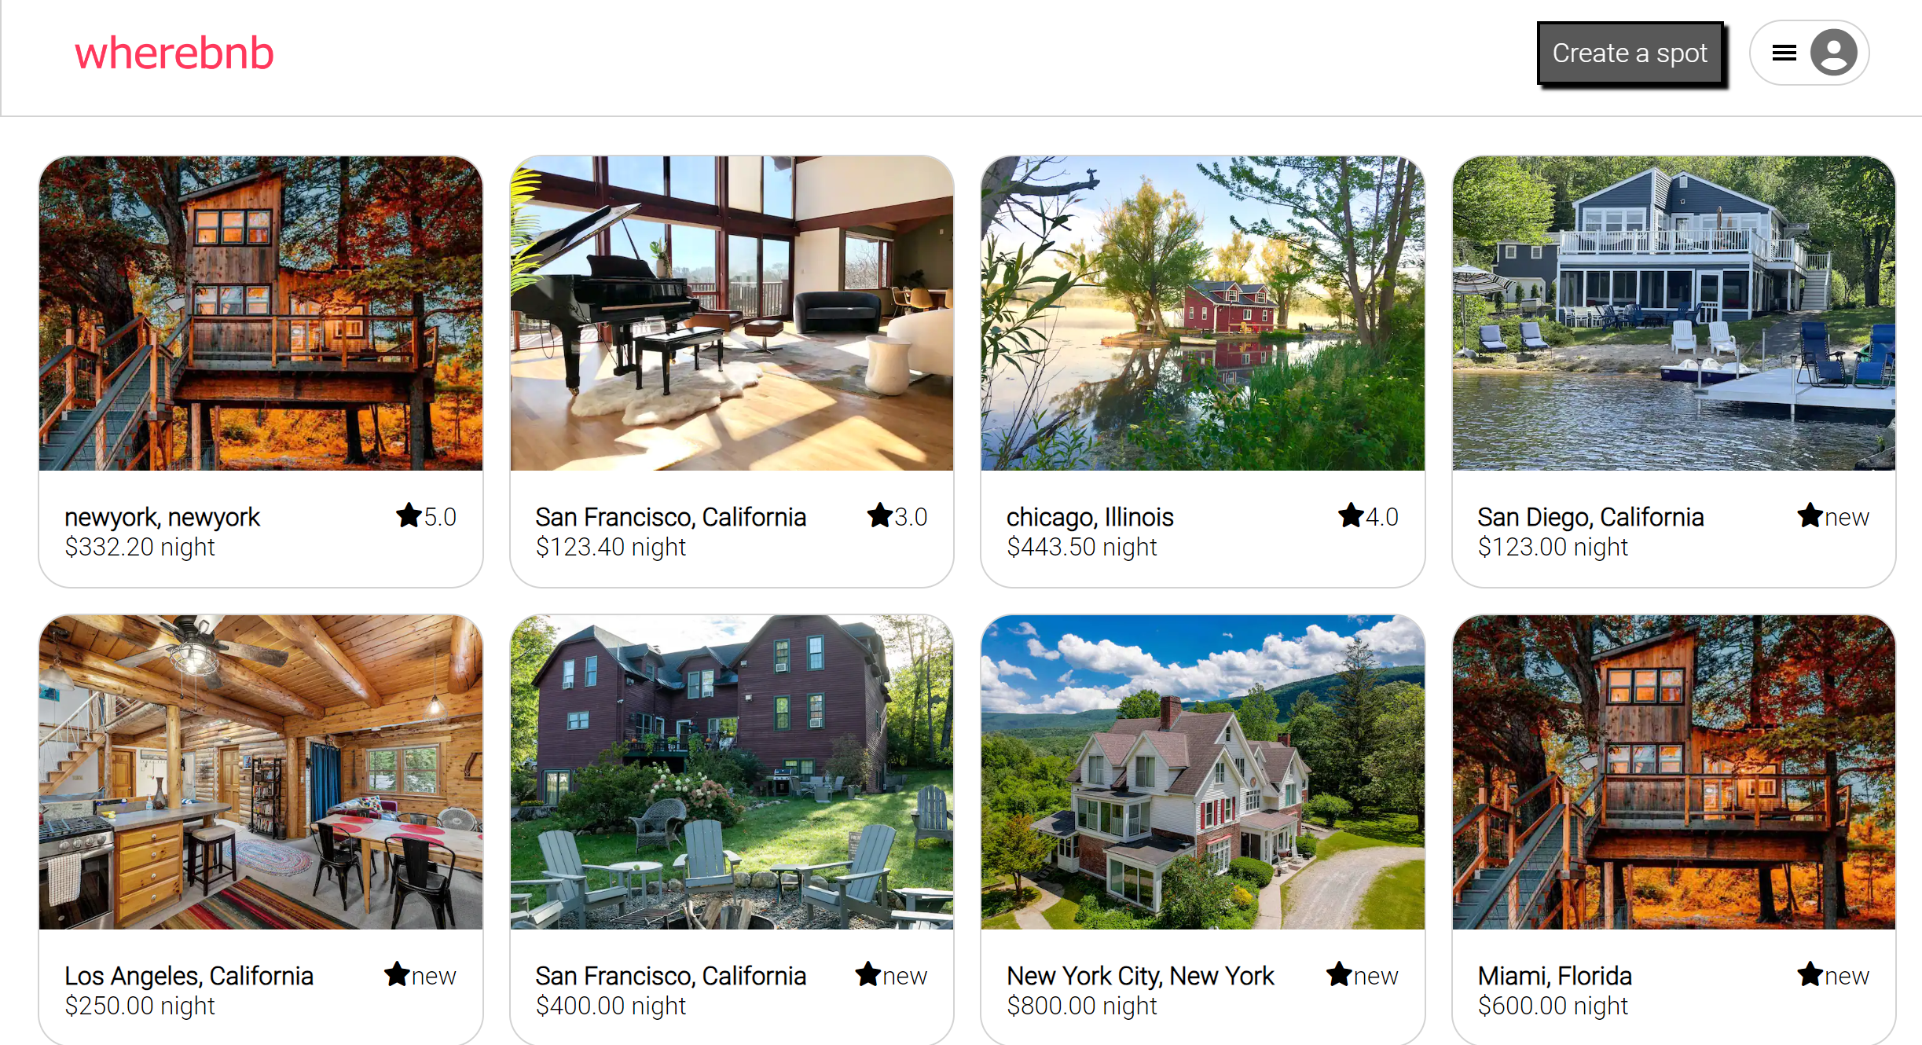Screen dimensions: 1922x1045
Task: Open the chicago, Illinois lake house photo
Action: tap(1202, 313)
